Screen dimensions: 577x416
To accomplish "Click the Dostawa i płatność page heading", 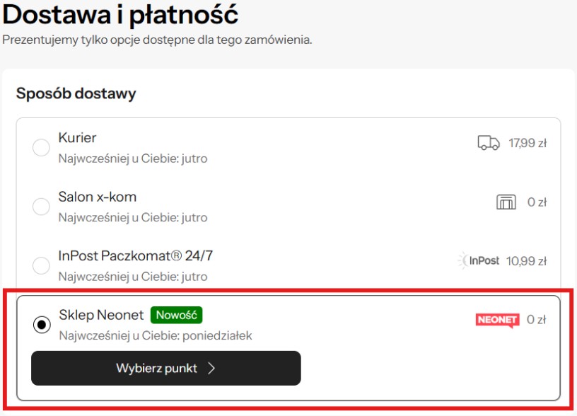I will click(120, 14).
